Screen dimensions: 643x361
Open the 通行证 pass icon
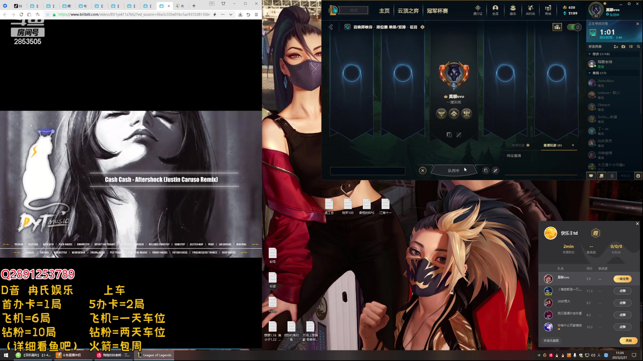(x=478, y=10)
